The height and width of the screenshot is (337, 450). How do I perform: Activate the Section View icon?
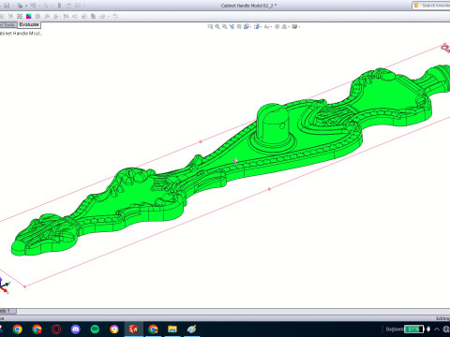[x=232, y=26]
